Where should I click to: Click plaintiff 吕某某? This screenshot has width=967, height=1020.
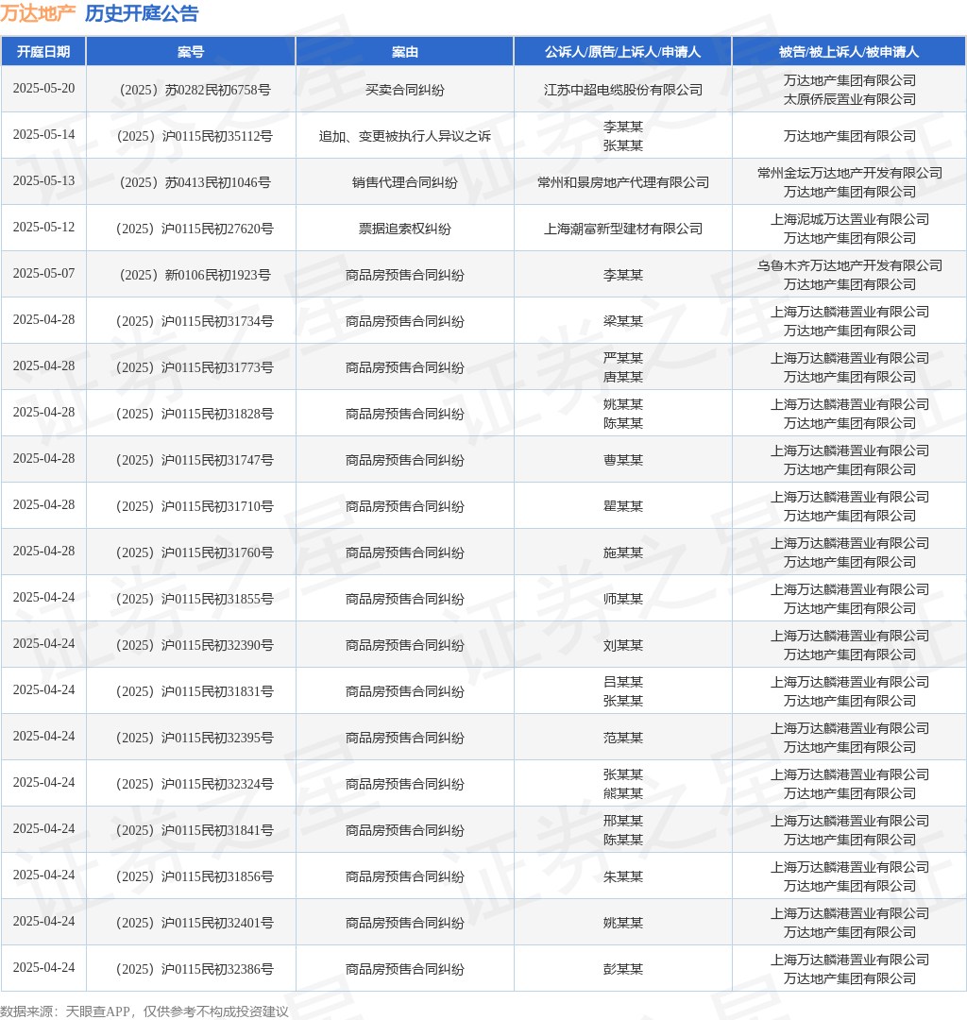[x=623, y=682]
